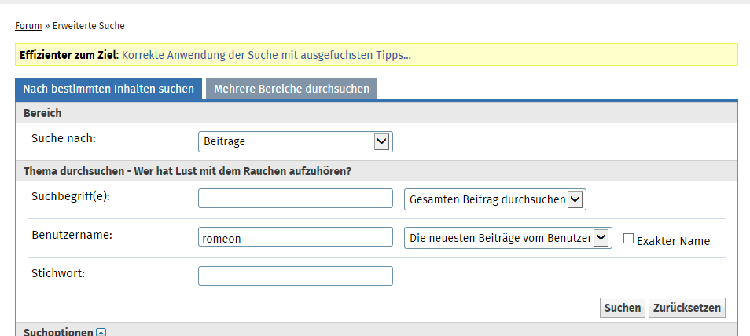Open the Korrekte Anwendung der Suche tips link
This screenshot has width=750, height=336.
coord(267,55)
